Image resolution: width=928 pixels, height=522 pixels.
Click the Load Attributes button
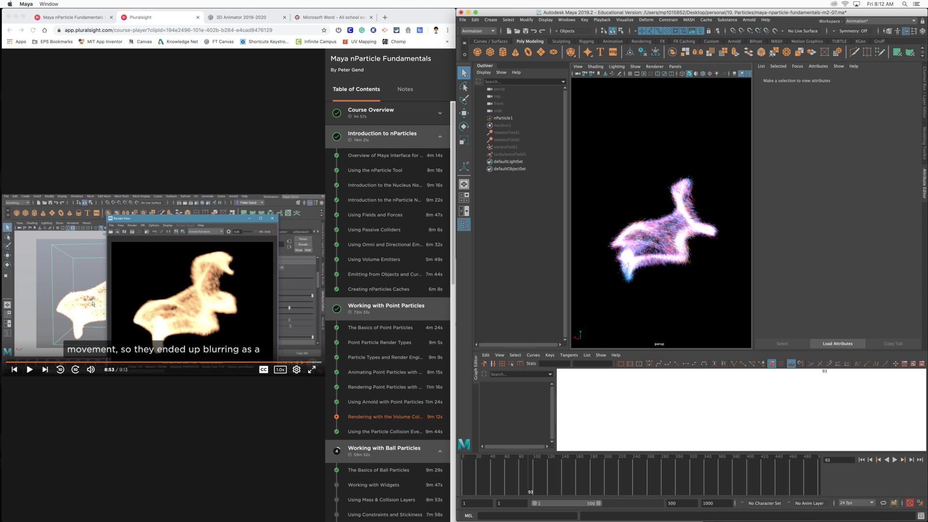coord(838,344)
